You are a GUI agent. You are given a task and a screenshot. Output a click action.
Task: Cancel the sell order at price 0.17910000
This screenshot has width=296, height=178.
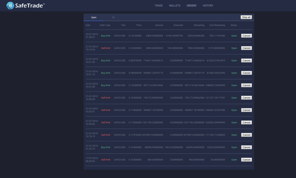pos(246,135)
